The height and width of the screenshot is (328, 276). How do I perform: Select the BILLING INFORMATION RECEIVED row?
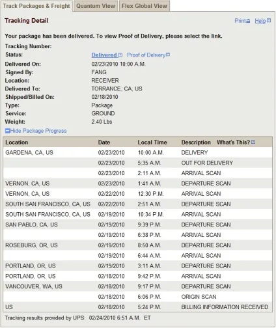(x=138, y=307)
